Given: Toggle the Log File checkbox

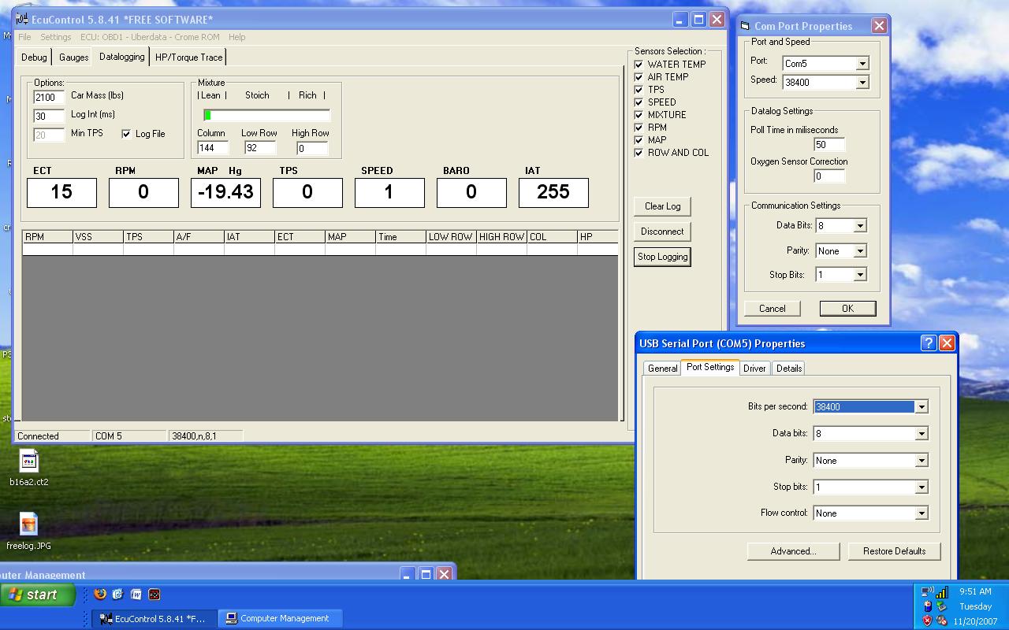Looking at the screenshot, I should tap(126, 134).
